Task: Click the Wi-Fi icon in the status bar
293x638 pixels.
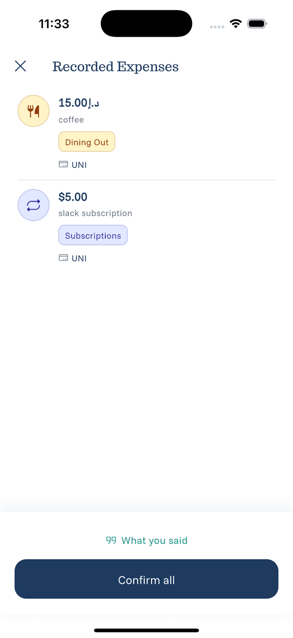Action: (236, 23)
